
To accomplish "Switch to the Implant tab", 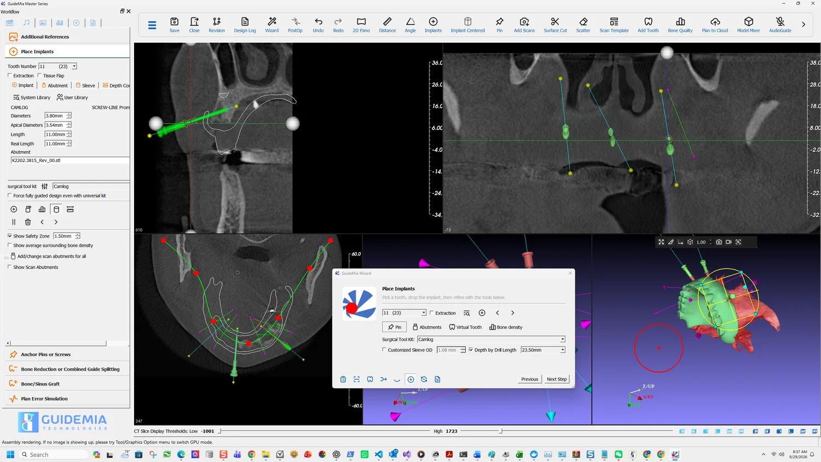I will pyautogui.click(x=22, y=85).
